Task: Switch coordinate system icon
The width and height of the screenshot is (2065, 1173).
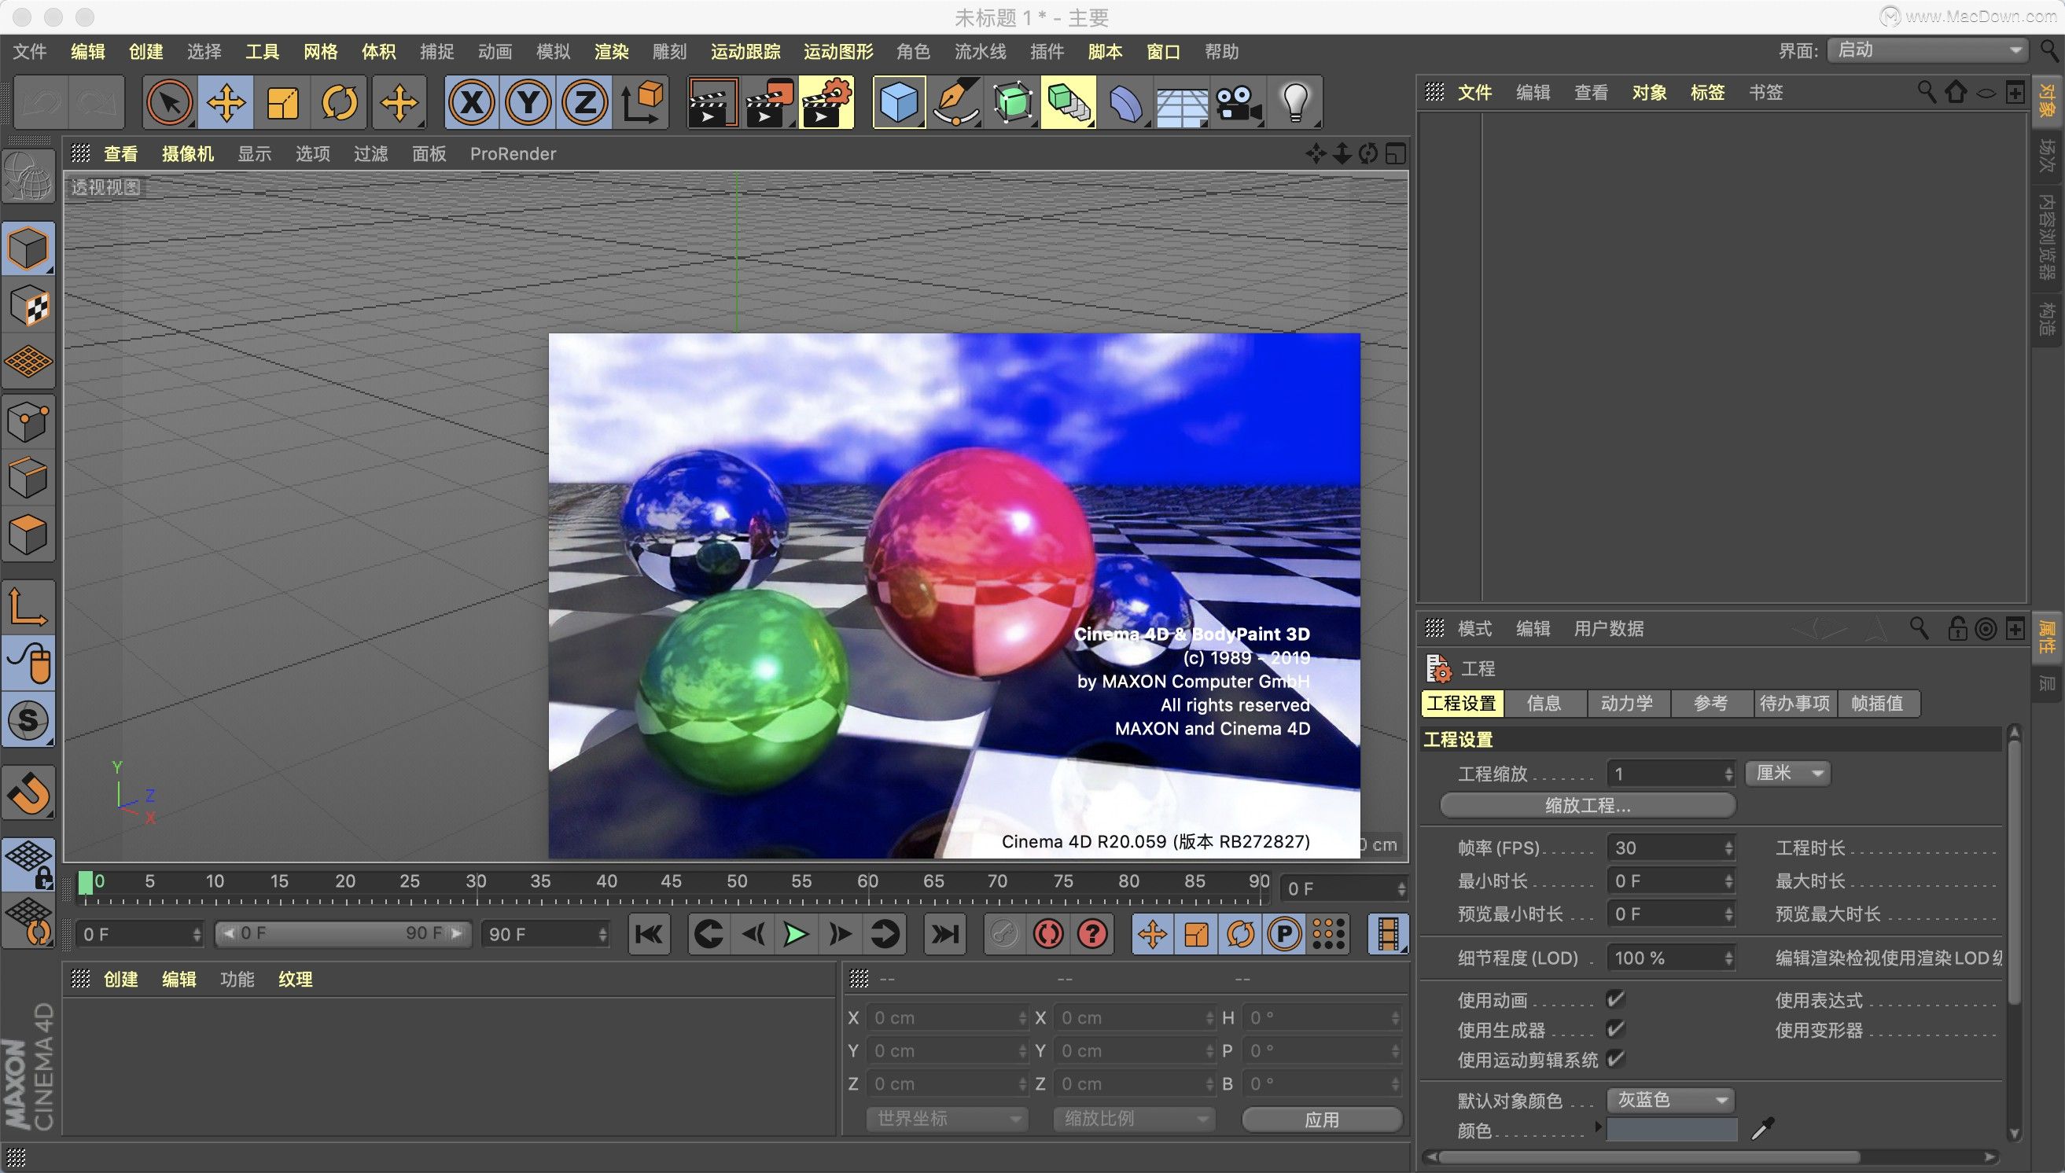Action: [642, 103]
